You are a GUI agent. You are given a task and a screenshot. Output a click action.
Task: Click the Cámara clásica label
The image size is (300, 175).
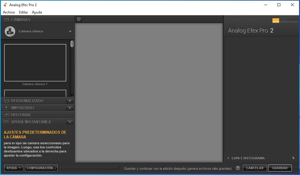[31, 31]
